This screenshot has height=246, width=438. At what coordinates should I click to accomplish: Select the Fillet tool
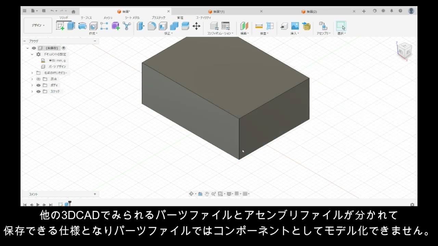(x=152, y=26)
